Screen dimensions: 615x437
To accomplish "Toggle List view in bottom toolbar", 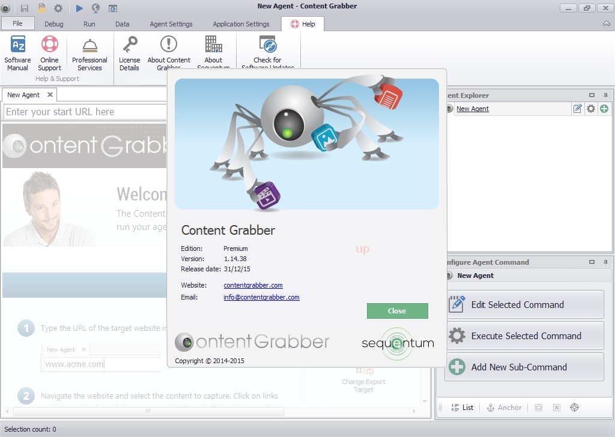I will tap(462, 408).
